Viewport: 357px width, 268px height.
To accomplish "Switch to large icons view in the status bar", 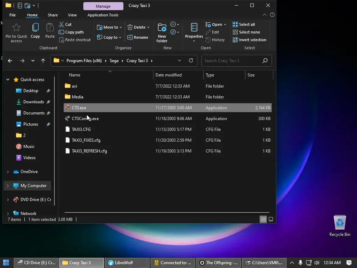I will coord(271,219).
